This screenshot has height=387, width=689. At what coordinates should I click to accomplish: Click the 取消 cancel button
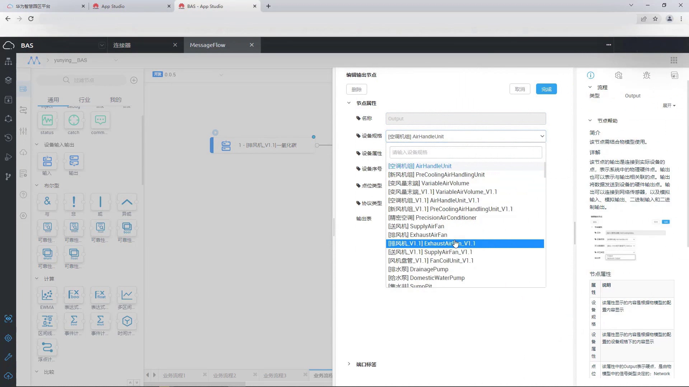click(520, 89)
